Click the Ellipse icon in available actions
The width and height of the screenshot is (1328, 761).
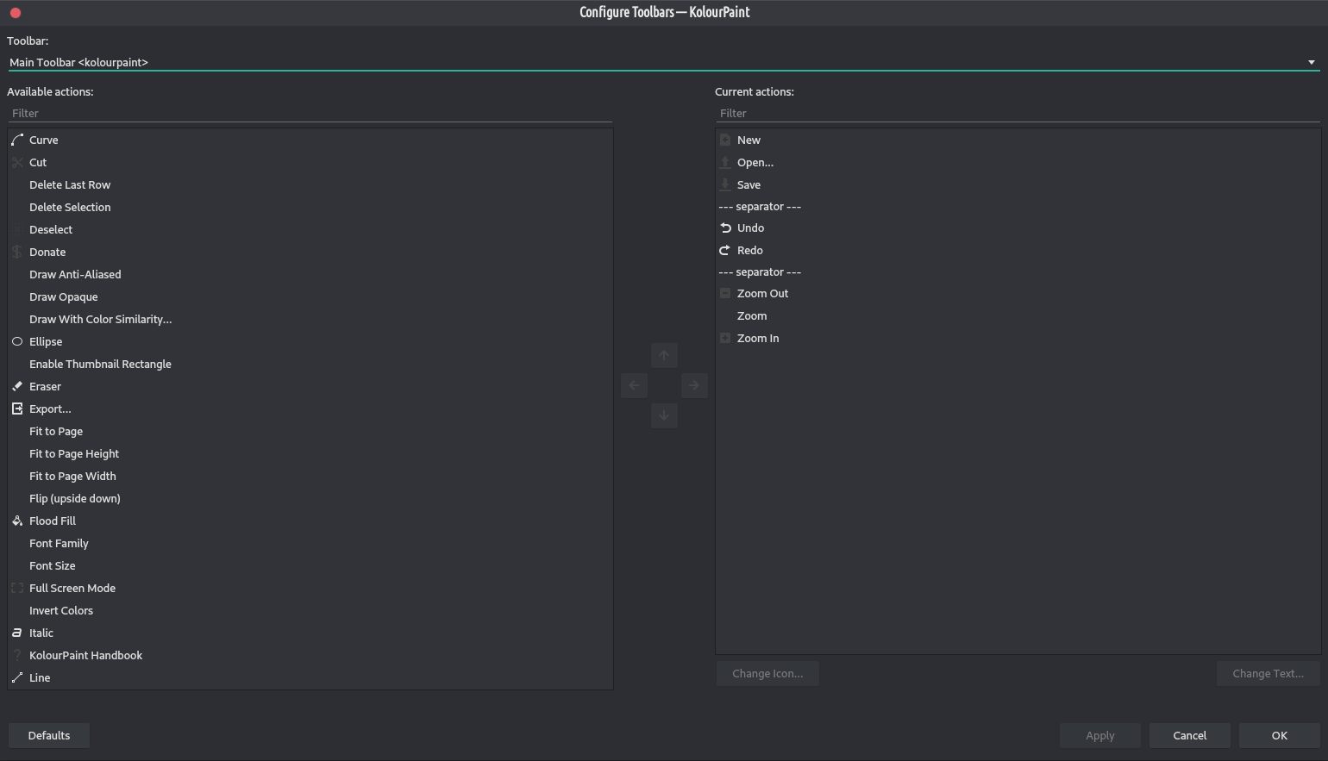pyautogui.click(x=17, y=341)
